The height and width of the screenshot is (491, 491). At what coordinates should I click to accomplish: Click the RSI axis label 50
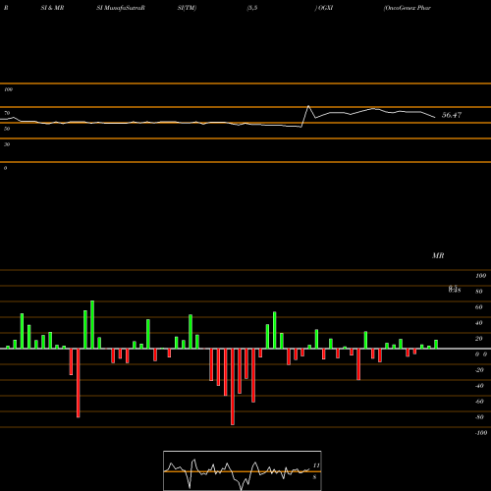point(7,129)
